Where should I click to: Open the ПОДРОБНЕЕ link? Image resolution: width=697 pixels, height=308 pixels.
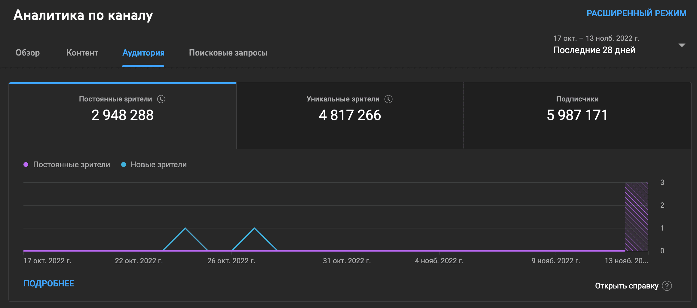point(49,283)
